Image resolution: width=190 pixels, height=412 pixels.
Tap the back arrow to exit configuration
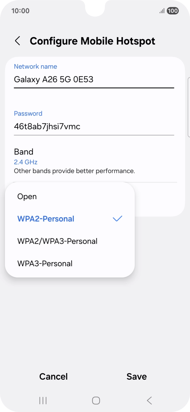[17, 41]
